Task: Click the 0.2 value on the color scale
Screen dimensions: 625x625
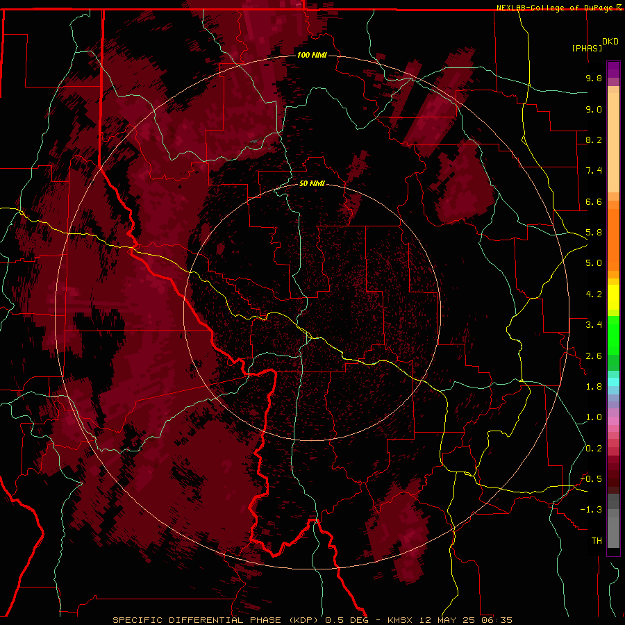Action: (594, 448)
